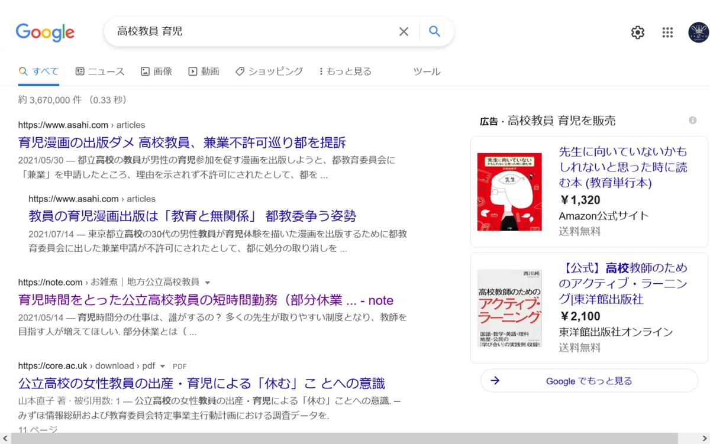710x444 pixels.
Task: Open 高校教師のためのアクティブ・ラーニング ad link
Action: coord(623,284)
